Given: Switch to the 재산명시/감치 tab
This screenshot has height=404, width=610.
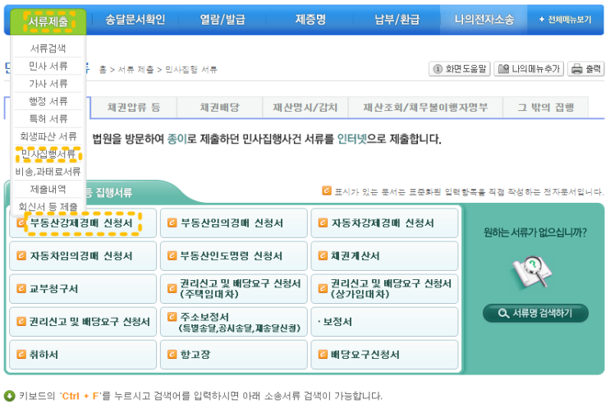Looking at the screenshot, I should [x=305, y=107].
